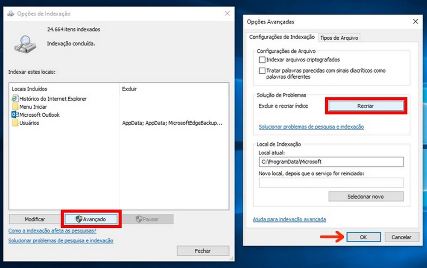This screenshot has height=268, width=427.
Task: Click the Selecionar novo button
Action: click(366, 197)
